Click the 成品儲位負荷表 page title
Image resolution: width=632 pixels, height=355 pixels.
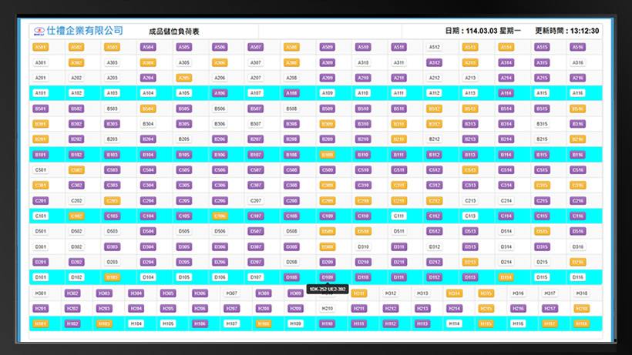coord(174,32)
